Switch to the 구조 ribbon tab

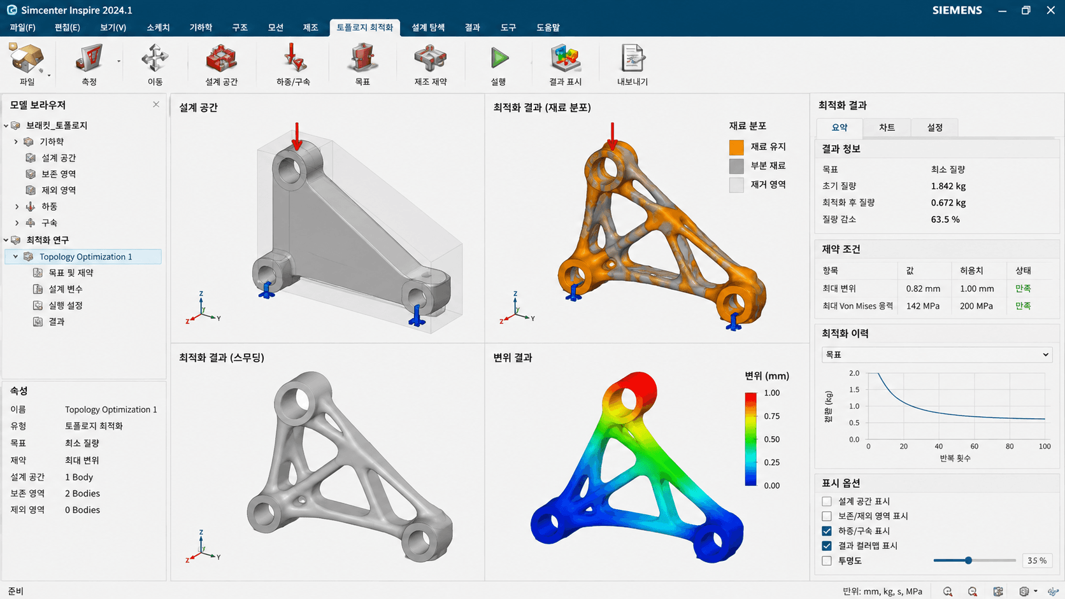[239, 27]
